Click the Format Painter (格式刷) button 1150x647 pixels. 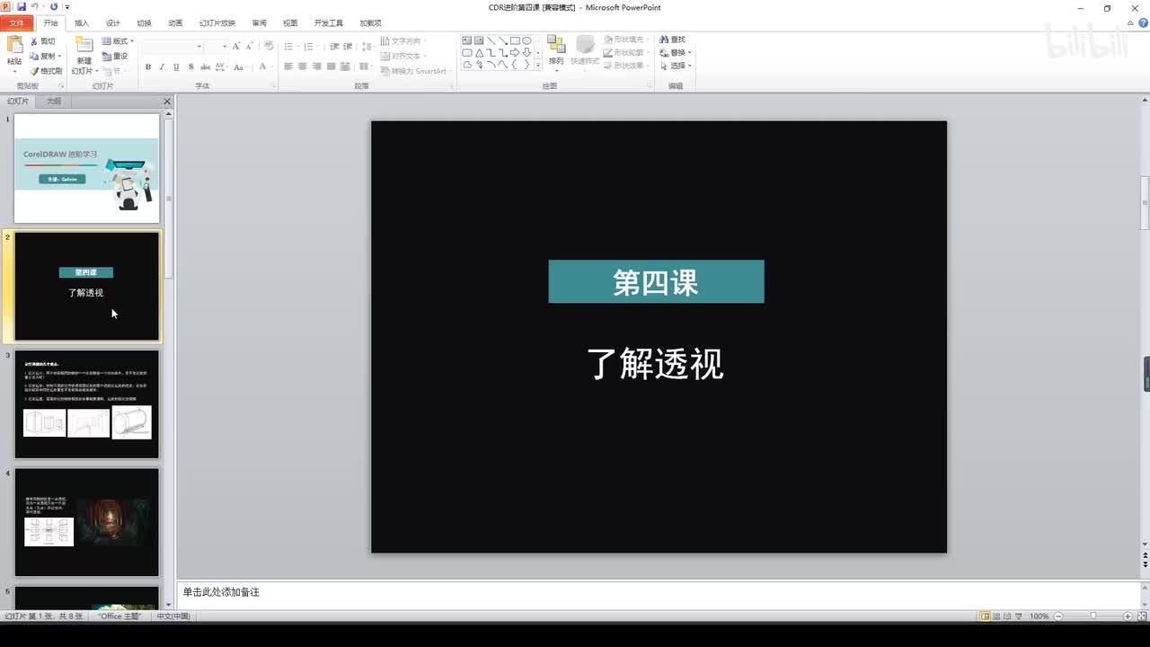coord(46,71)
